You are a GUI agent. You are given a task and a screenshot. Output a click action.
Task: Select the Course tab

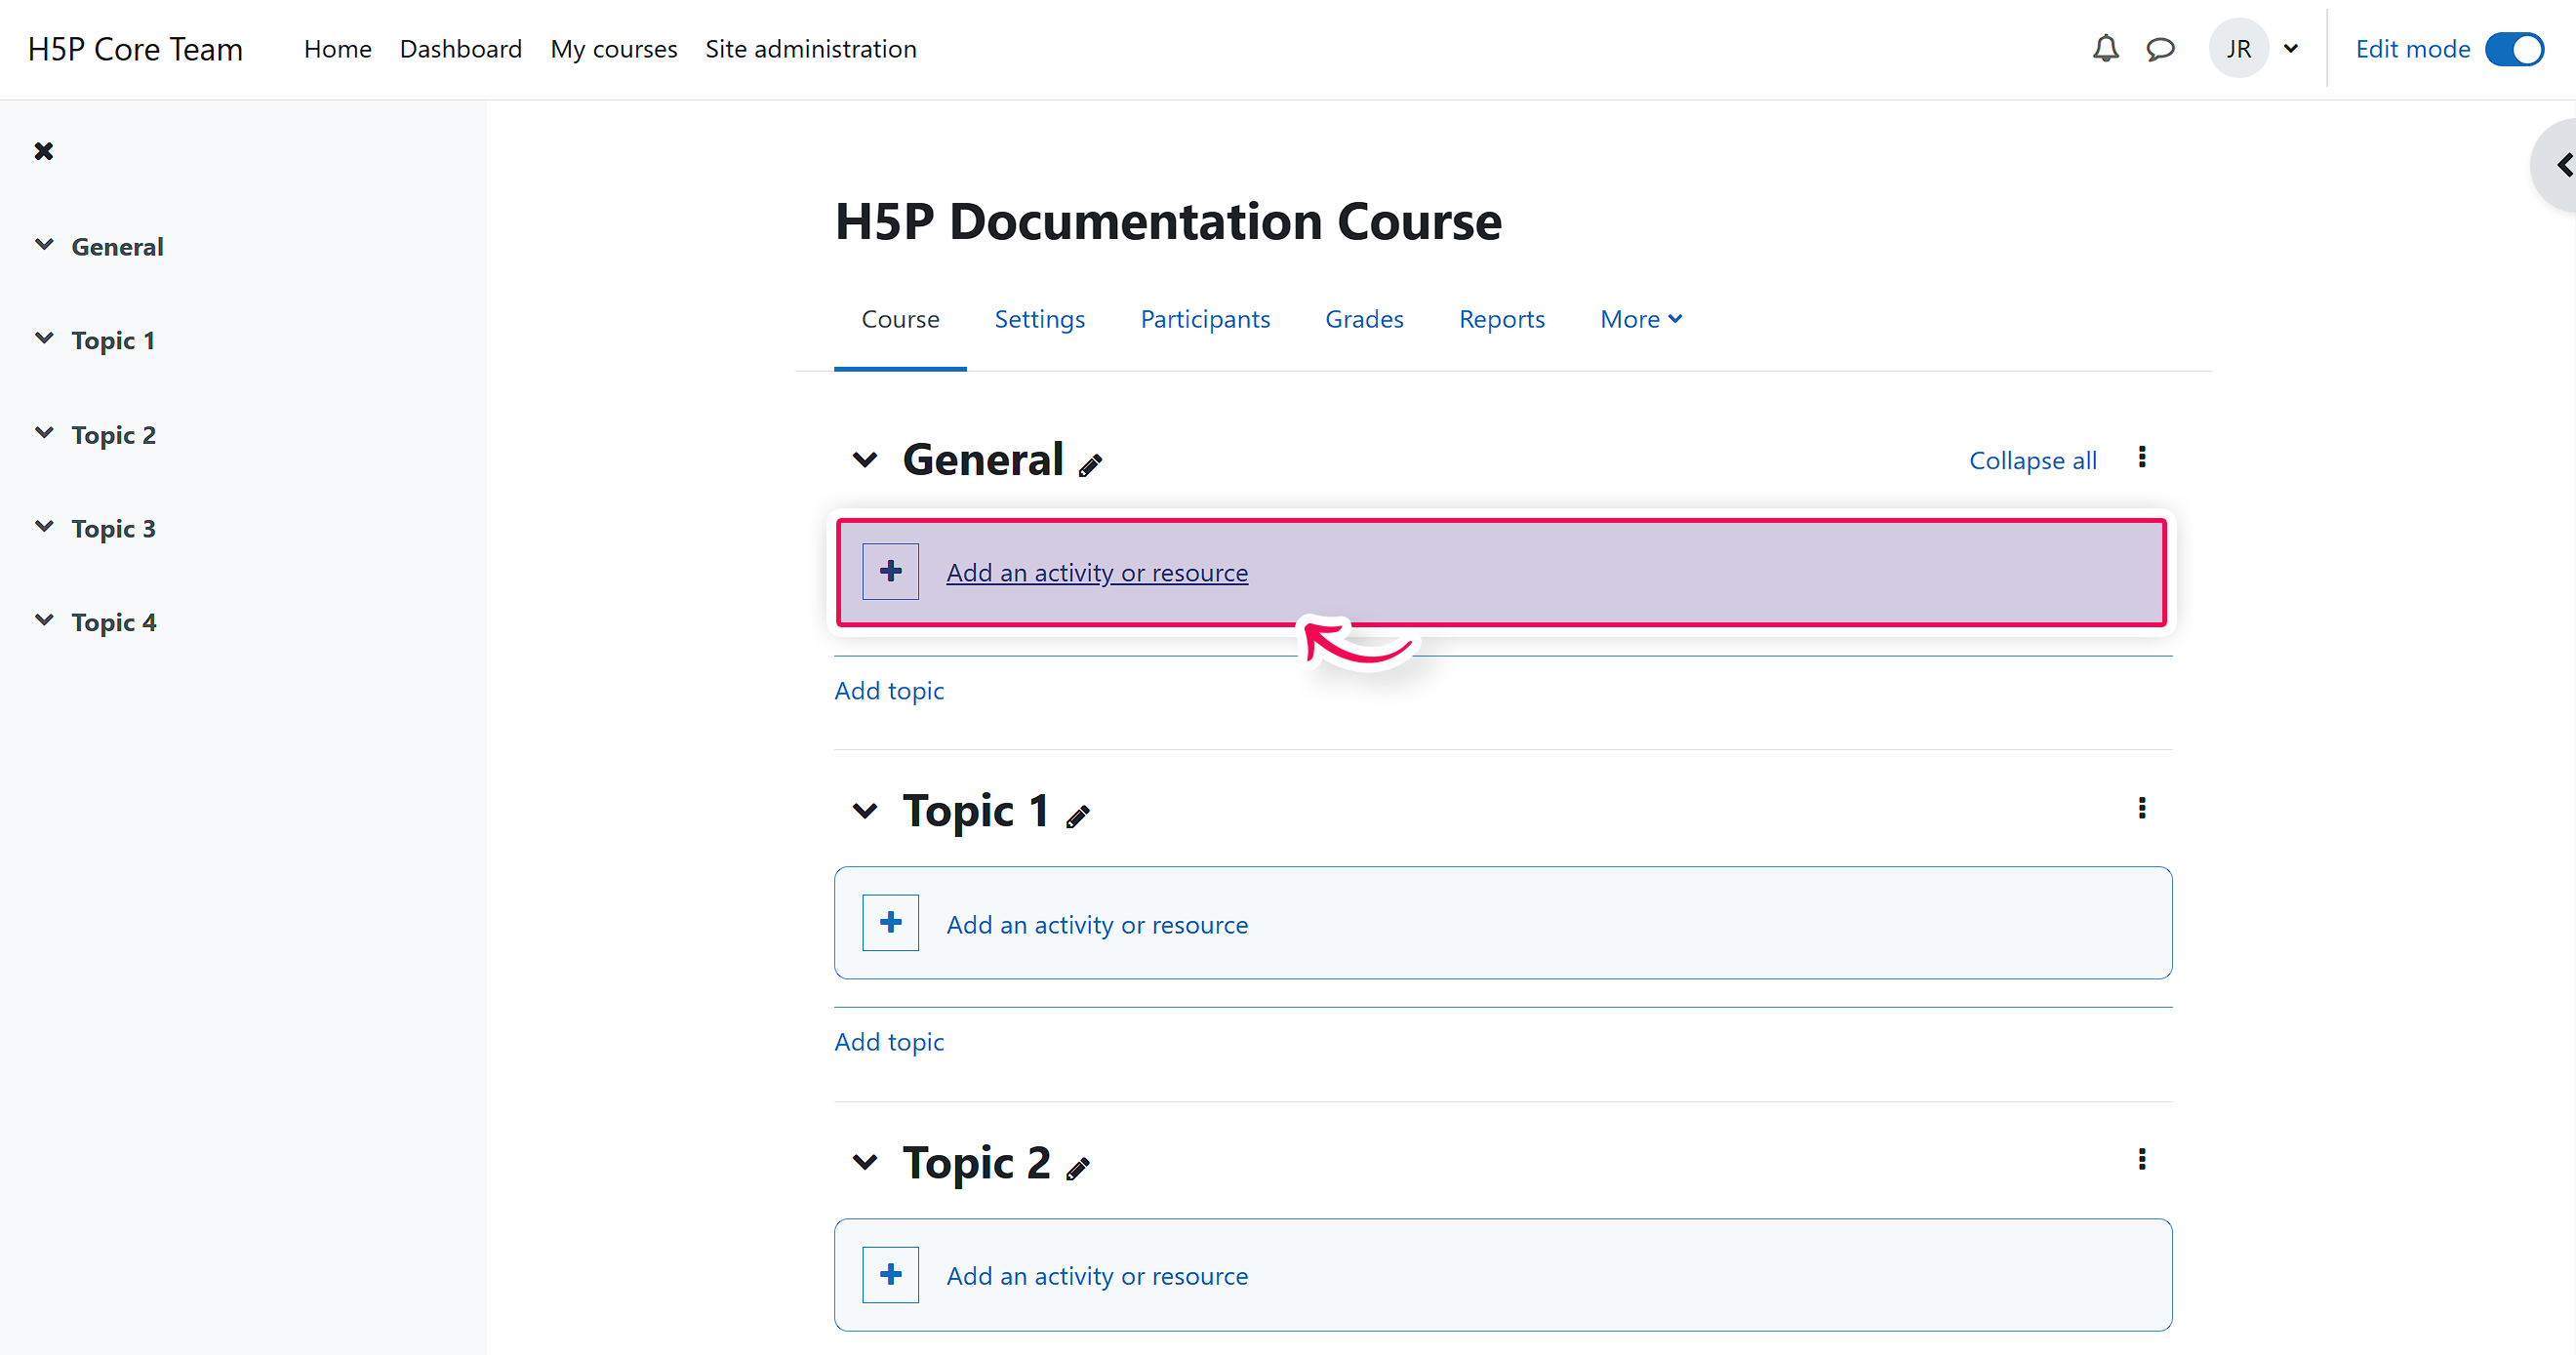[900, 319]
